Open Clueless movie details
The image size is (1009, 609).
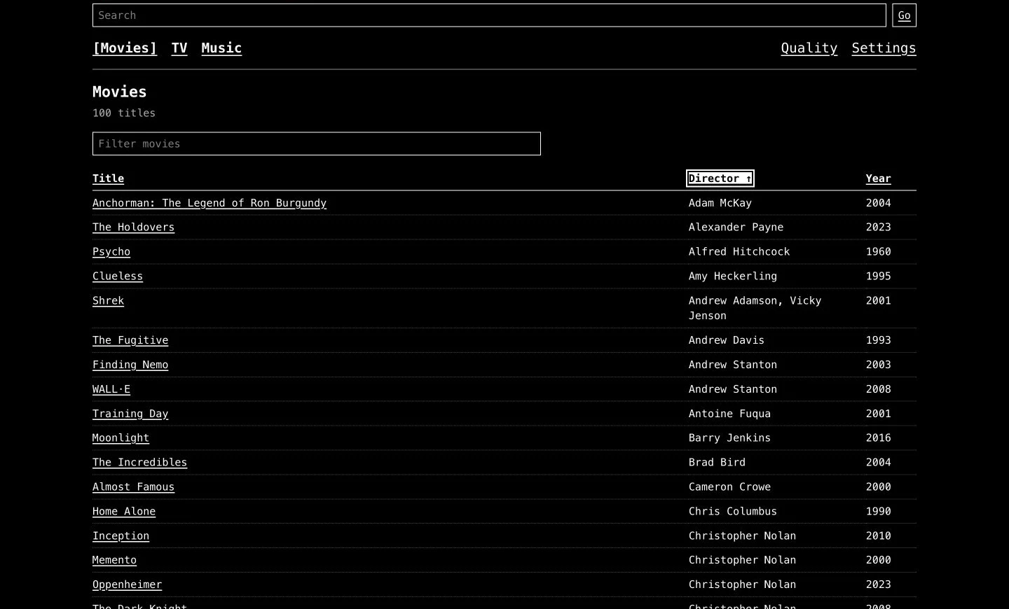(118, 276)
